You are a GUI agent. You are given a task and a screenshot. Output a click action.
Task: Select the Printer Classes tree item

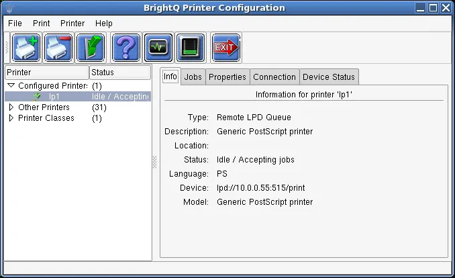tap(46, 118)
